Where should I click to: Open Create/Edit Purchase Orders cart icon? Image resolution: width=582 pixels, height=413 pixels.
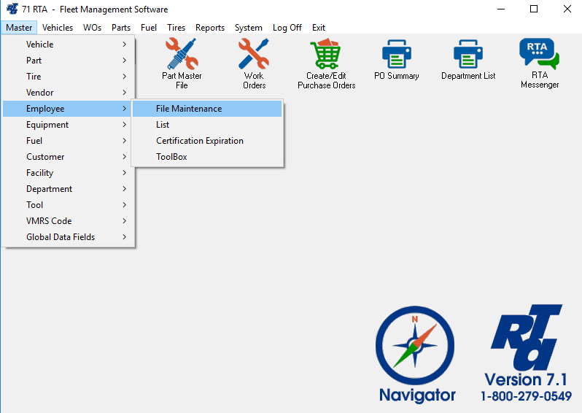tap(326, 55)
